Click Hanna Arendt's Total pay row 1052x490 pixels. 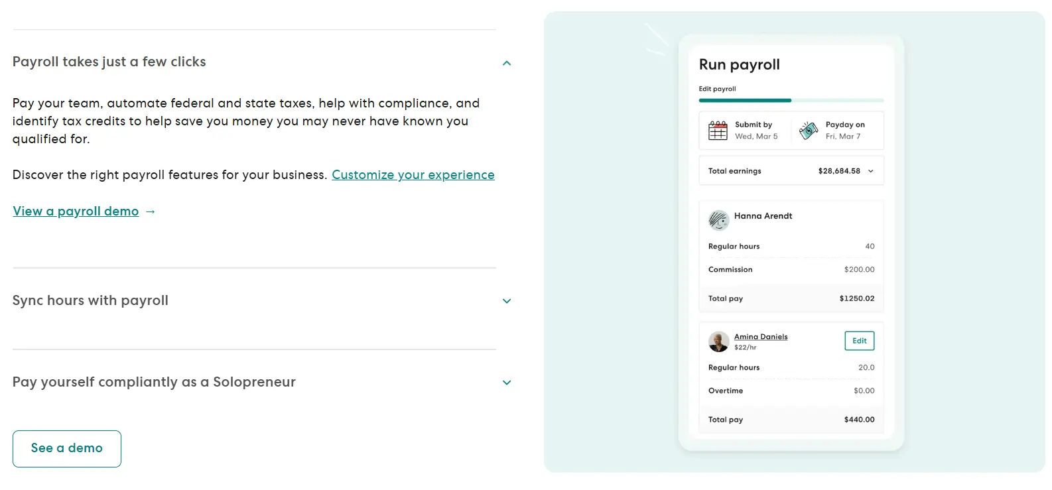click(x=791, y=298)
